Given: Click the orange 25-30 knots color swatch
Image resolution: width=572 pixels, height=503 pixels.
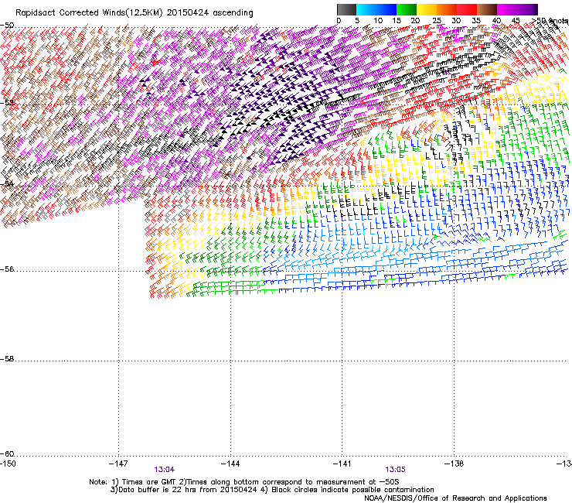Looking at the screenshot, I should 447,9.
